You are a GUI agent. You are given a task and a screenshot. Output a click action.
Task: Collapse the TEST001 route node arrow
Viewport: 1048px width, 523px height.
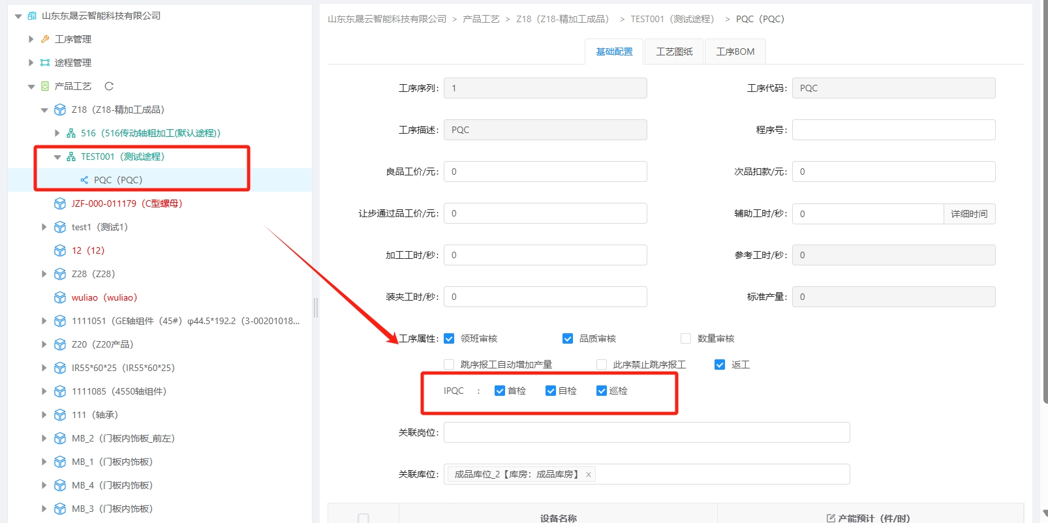coord(57,157)
